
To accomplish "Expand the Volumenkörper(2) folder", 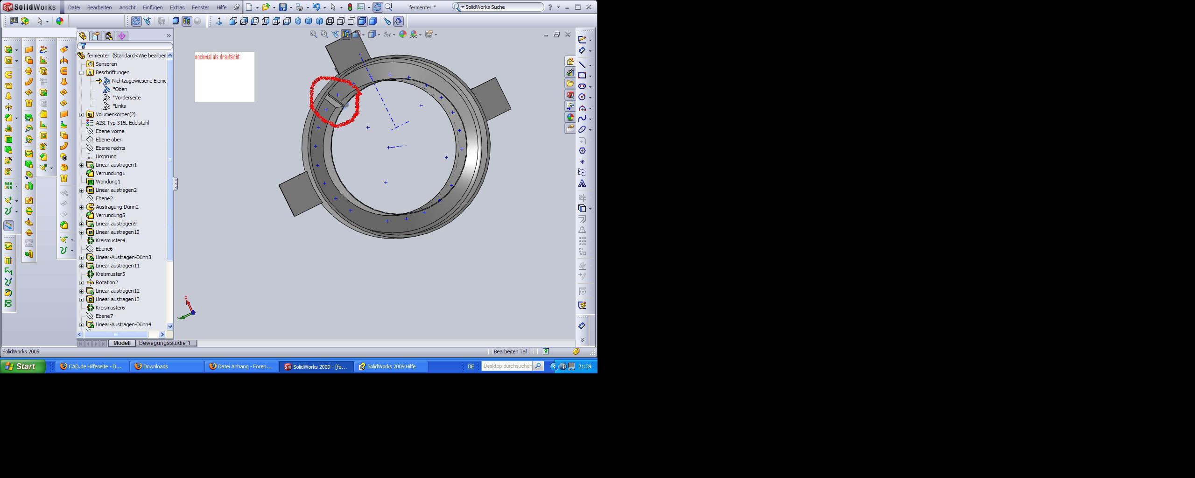I will tap(82, 115).
